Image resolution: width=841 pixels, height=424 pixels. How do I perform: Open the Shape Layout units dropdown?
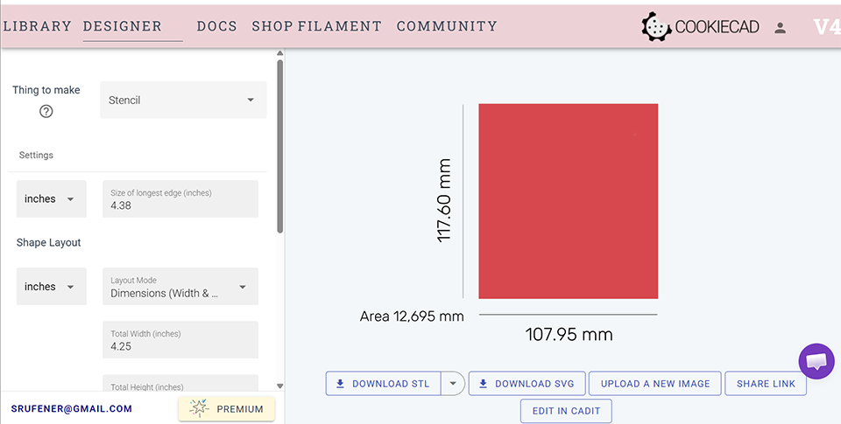tap(51, 287)
